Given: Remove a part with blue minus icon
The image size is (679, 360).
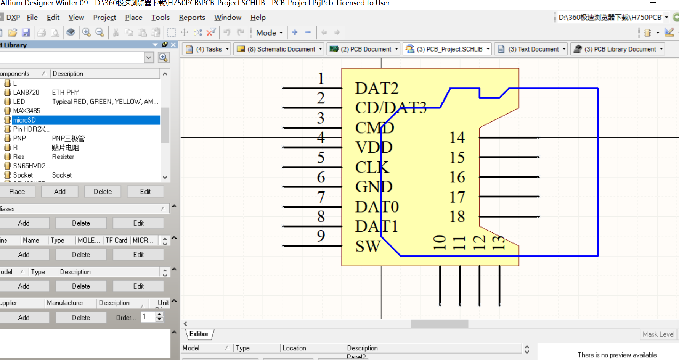Looking at the screenshot, I should pyautogui.click(x=308, y=32).
